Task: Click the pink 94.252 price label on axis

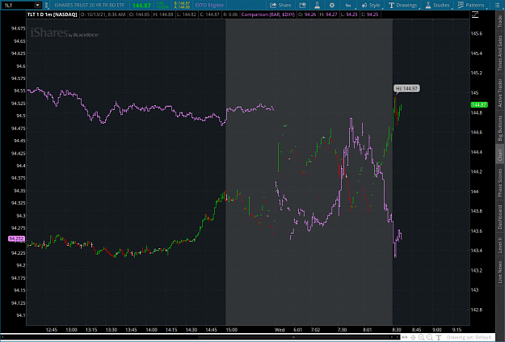Action: 16,239
